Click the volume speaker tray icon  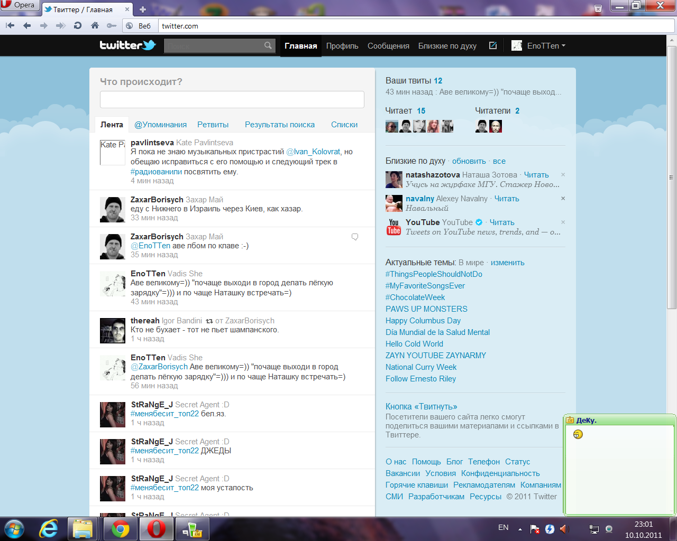coord(563,529)
